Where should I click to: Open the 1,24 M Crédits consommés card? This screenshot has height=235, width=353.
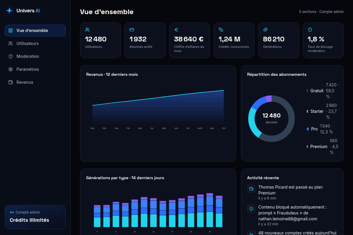pos(234,40)
